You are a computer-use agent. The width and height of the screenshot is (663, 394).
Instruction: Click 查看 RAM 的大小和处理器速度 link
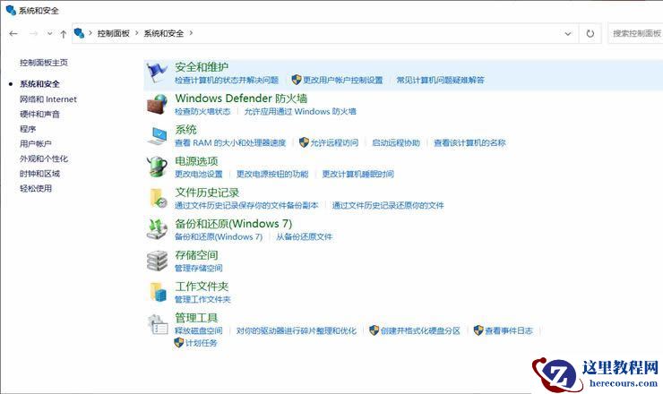(x=230, y=143)
